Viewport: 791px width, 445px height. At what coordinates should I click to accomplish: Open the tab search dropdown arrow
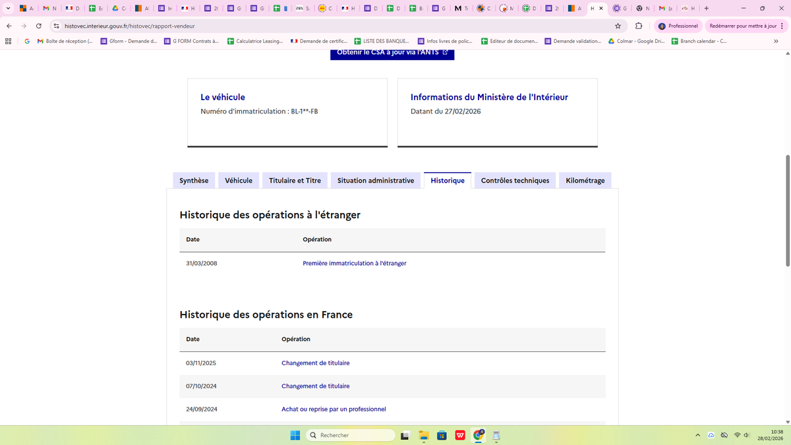click(x=8, y=9)
